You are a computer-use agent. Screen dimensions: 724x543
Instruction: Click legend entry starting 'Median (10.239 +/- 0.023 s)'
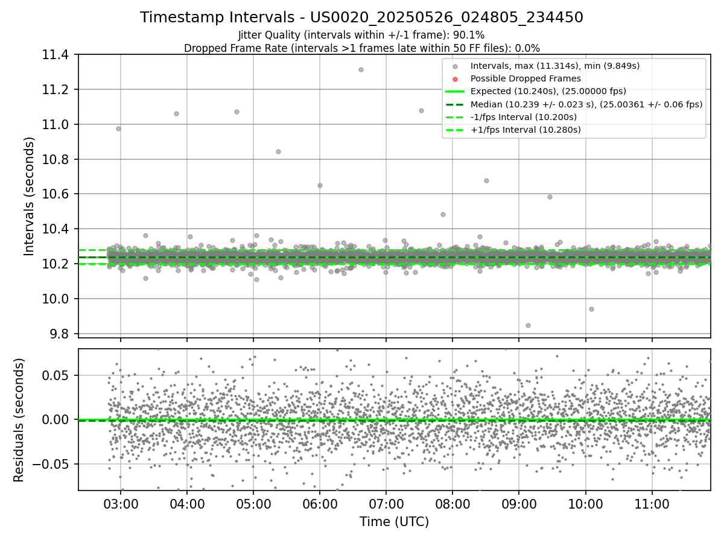pyautogui.click(x=586, y=104)
